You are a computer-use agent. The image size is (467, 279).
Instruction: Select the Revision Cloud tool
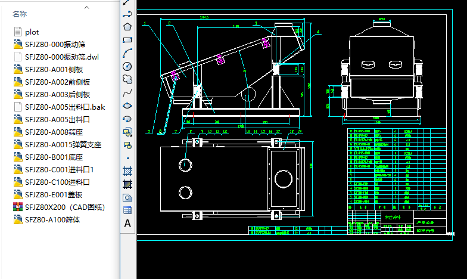(x=127, y=79)
